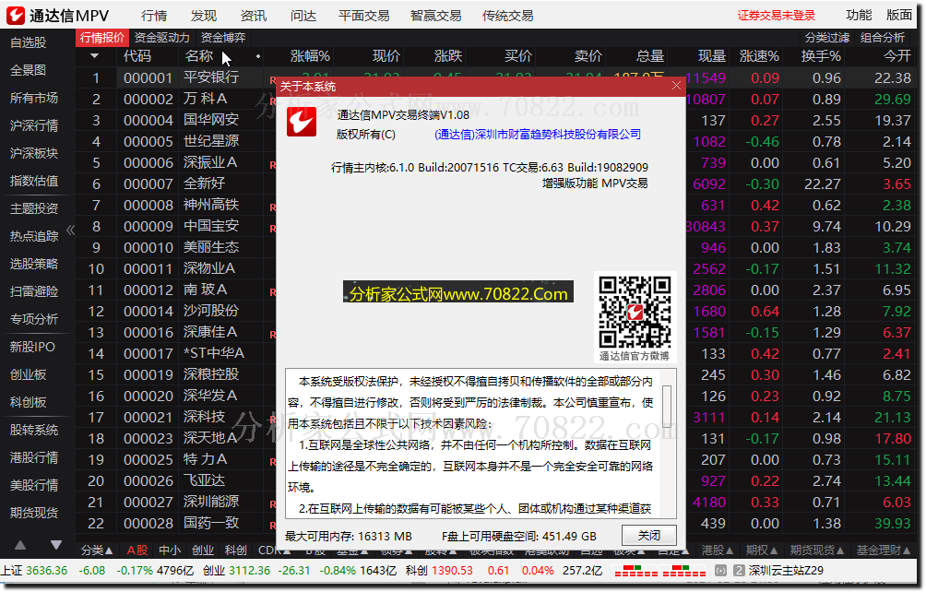The width and height of the screenshot is (926, 592).
Task: Expand the 基金理财▲ bottom tab
Action: point(884,551)
